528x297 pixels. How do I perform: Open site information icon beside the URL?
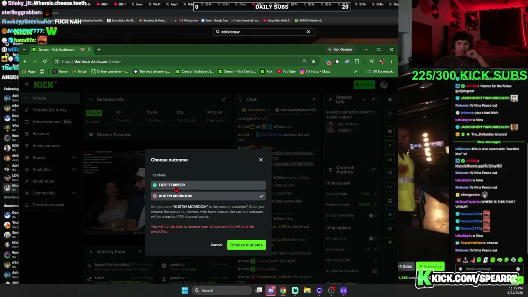click(x=57, y=61)
